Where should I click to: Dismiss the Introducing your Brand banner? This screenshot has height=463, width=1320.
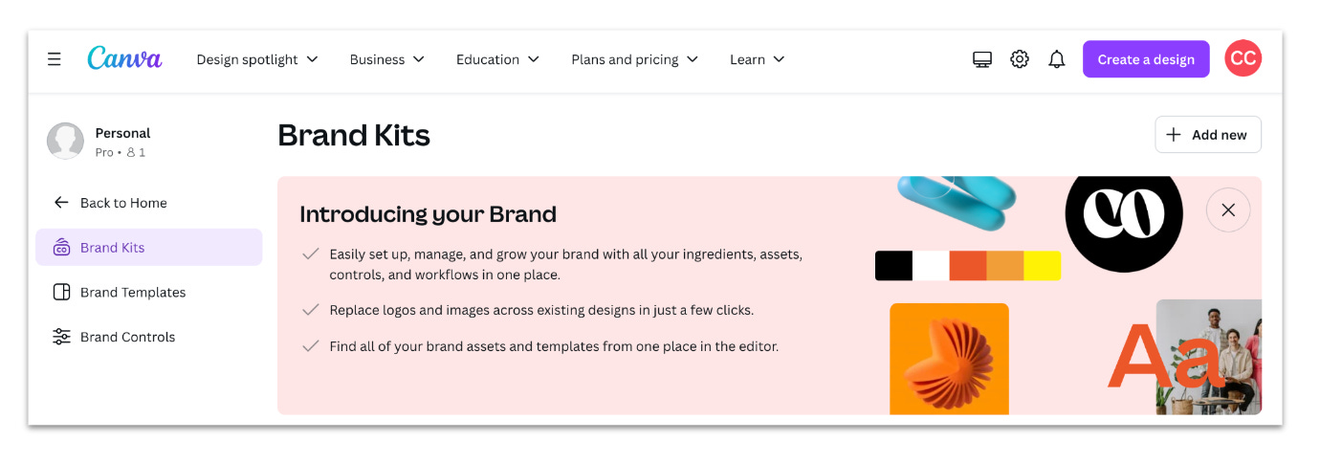pos(1228,210)
